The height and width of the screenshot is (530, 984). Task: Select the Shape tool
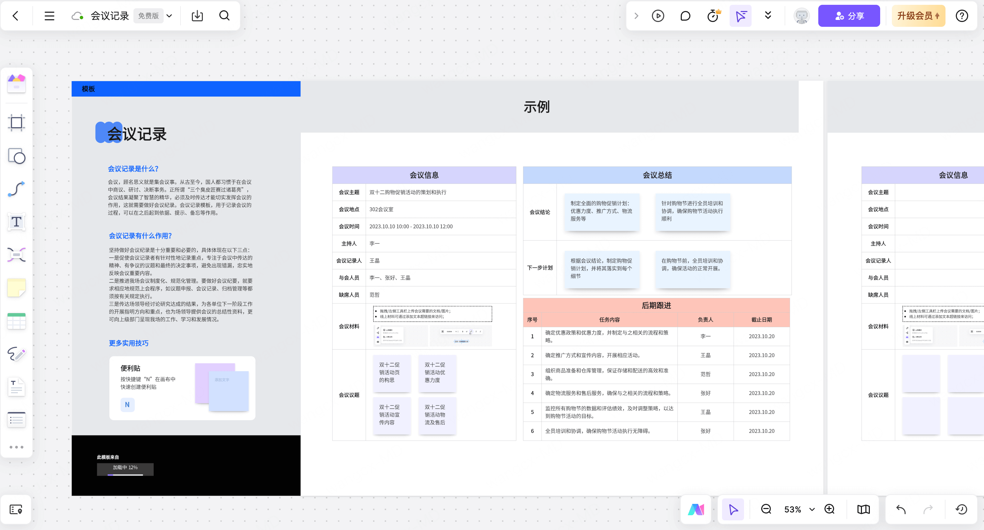coord(17,156)
